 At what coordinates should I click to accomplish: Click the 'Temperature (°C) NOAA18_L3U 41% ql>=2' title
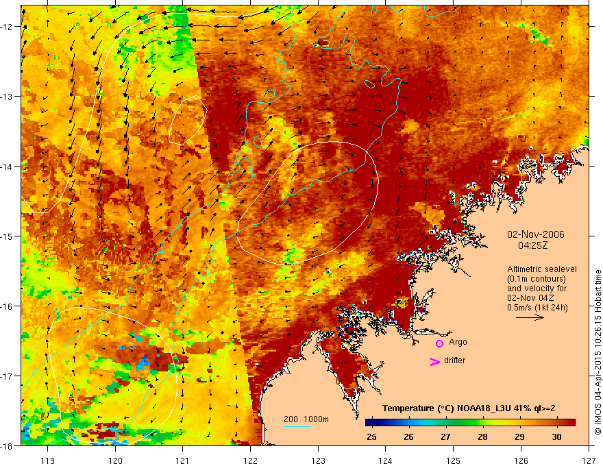(x=469, y=408)
